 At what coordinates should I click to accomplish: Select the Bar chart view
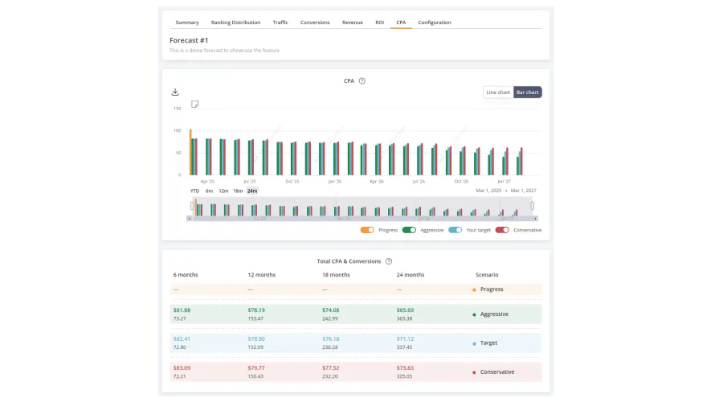[527, 92]
